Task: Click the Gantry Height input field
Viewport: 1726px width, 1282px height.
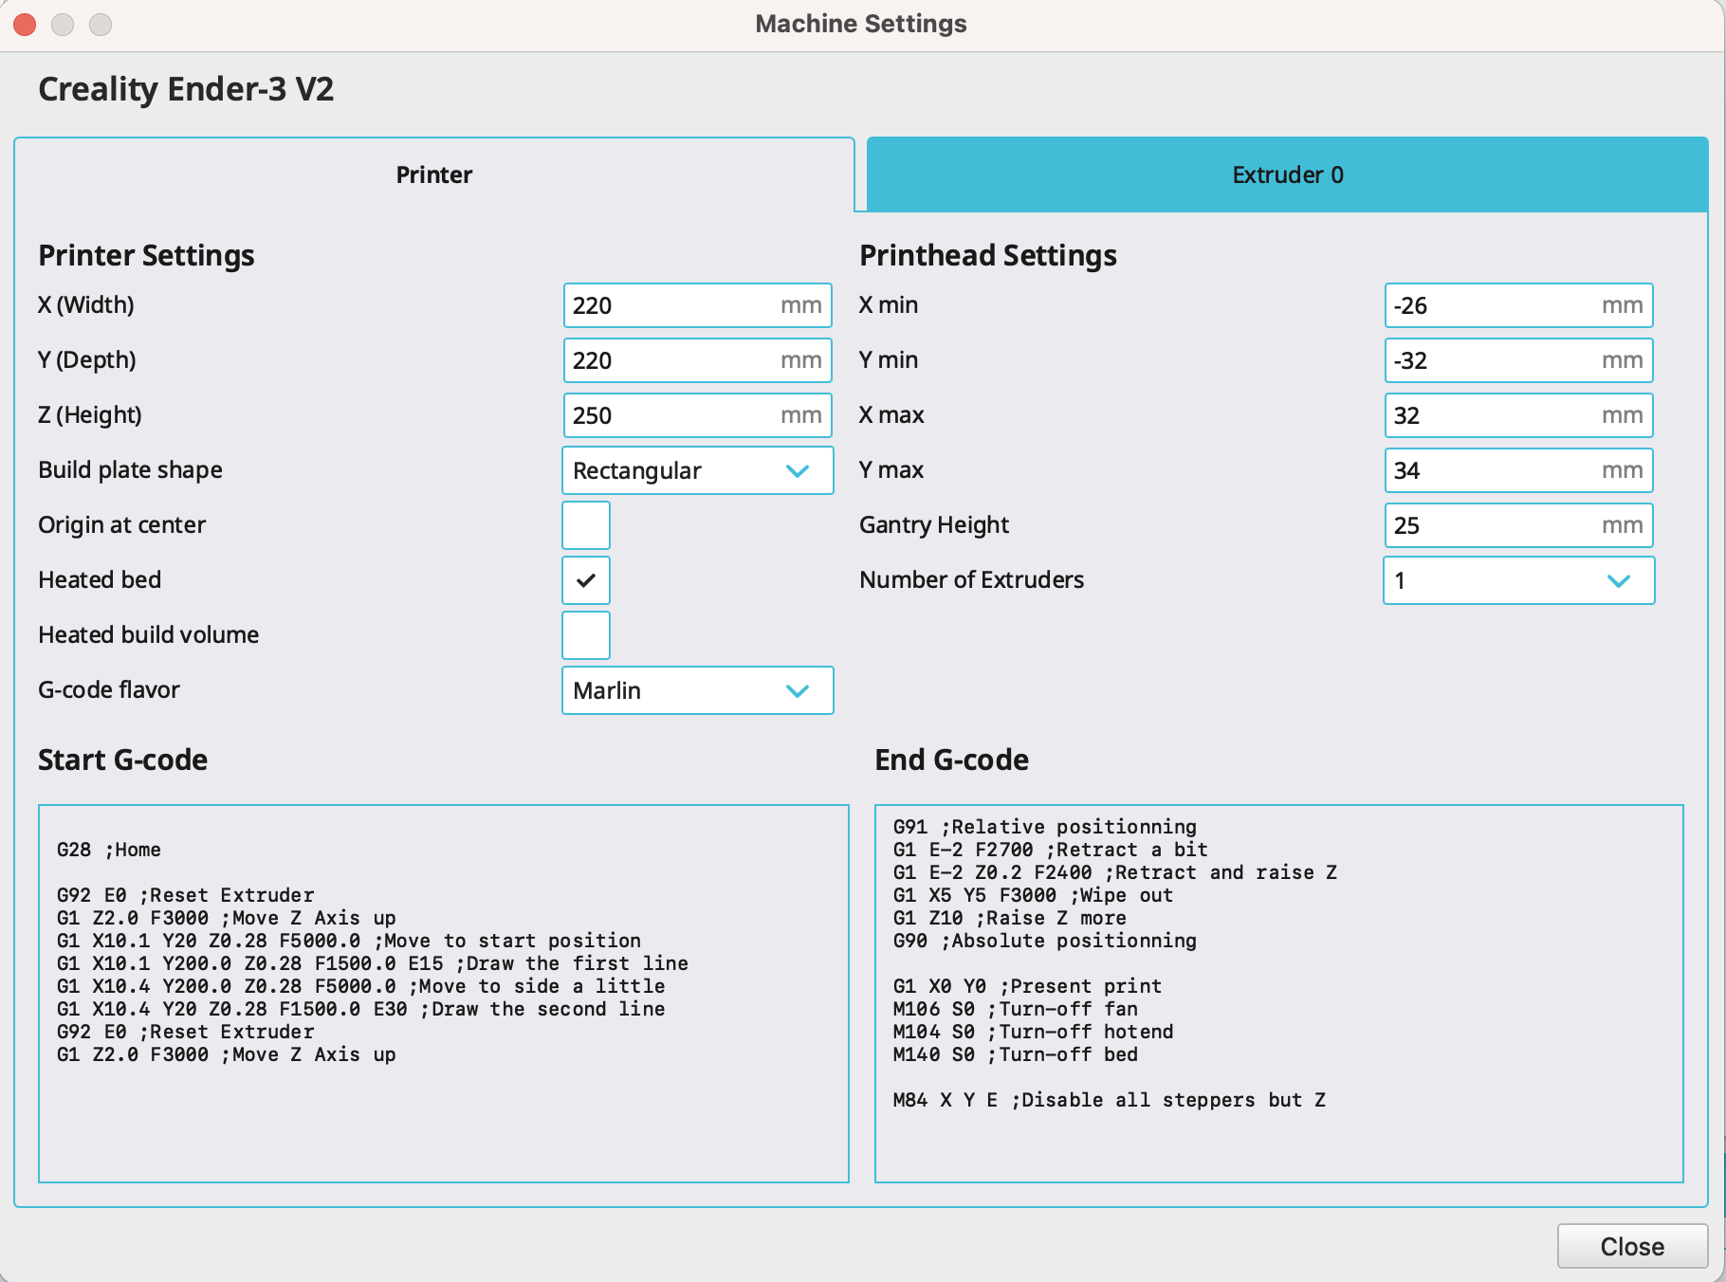Action: click(x=1518, y=525)
